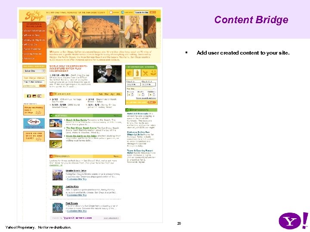Viewport: 310px width, 232px height.
Task: Open Getting Around menu item
Action: tap(33, 54)
